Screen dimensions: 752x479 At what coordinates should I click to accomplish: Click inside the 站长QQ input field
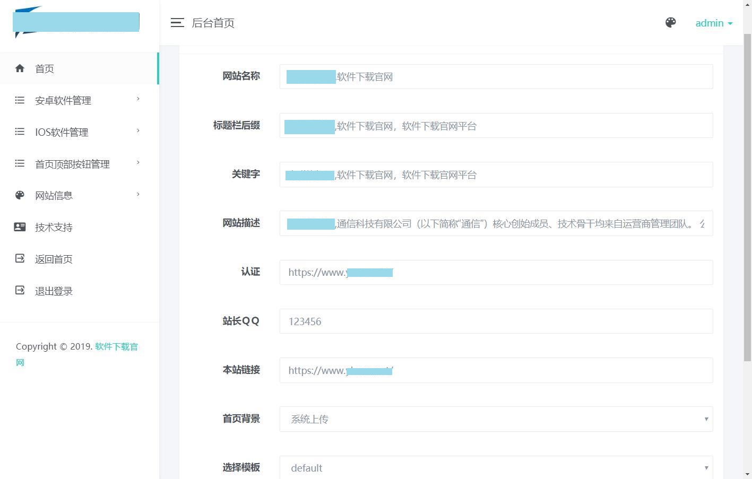point(495,321)
